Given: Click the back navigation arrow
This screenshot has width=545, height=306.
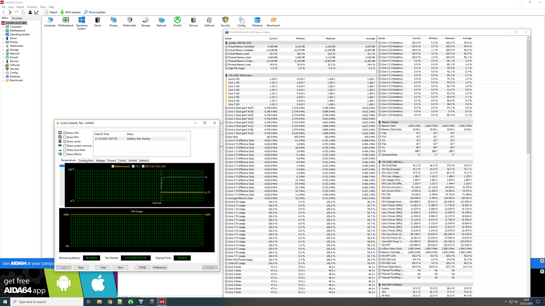Looking at the screenshot, I should point(5,12).
